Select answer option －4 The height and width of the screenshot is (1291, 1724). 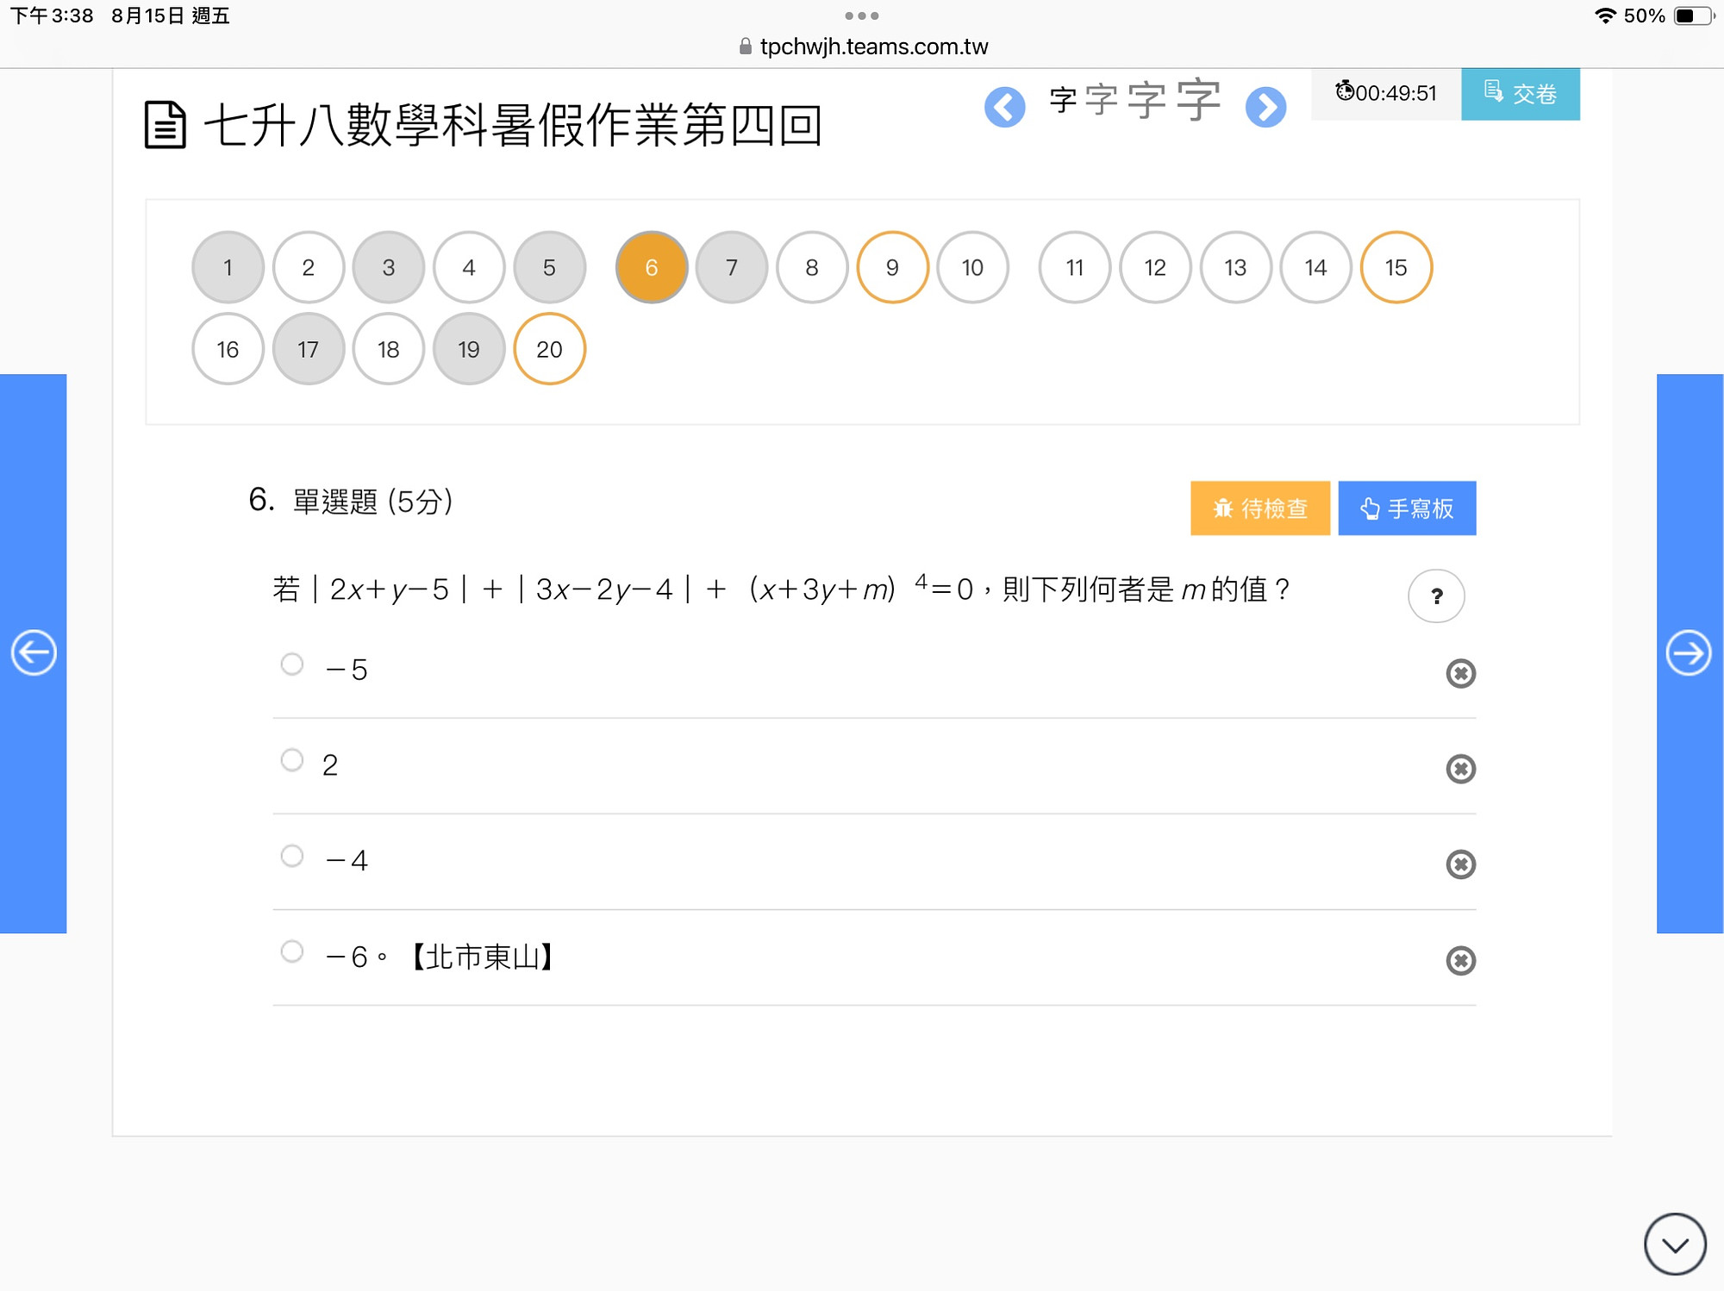[x=292, y=856]
